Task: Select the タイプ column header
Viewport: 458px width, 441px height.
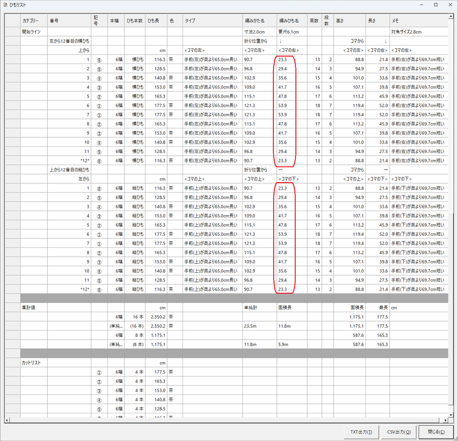Action: tap(212, 21)
